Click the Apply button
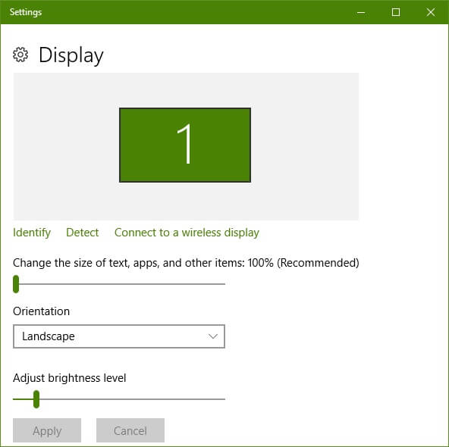Viewport: 449px width, 447px height. point(47,430)
